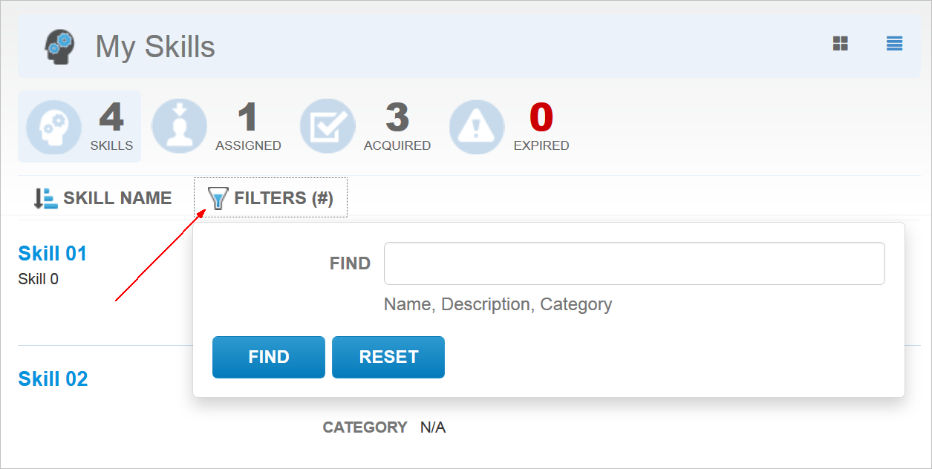Click the Acquired checkmark icon
This screenshot has height=469, width=932.
pos(327,126)
